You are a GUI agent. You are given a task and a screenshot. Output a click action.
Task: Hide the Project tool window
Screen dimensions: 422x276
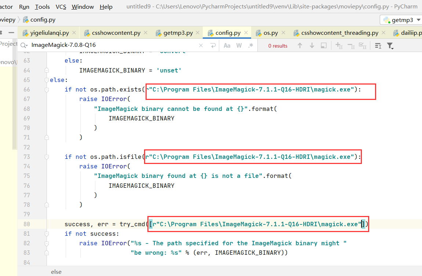coord(11,33)
